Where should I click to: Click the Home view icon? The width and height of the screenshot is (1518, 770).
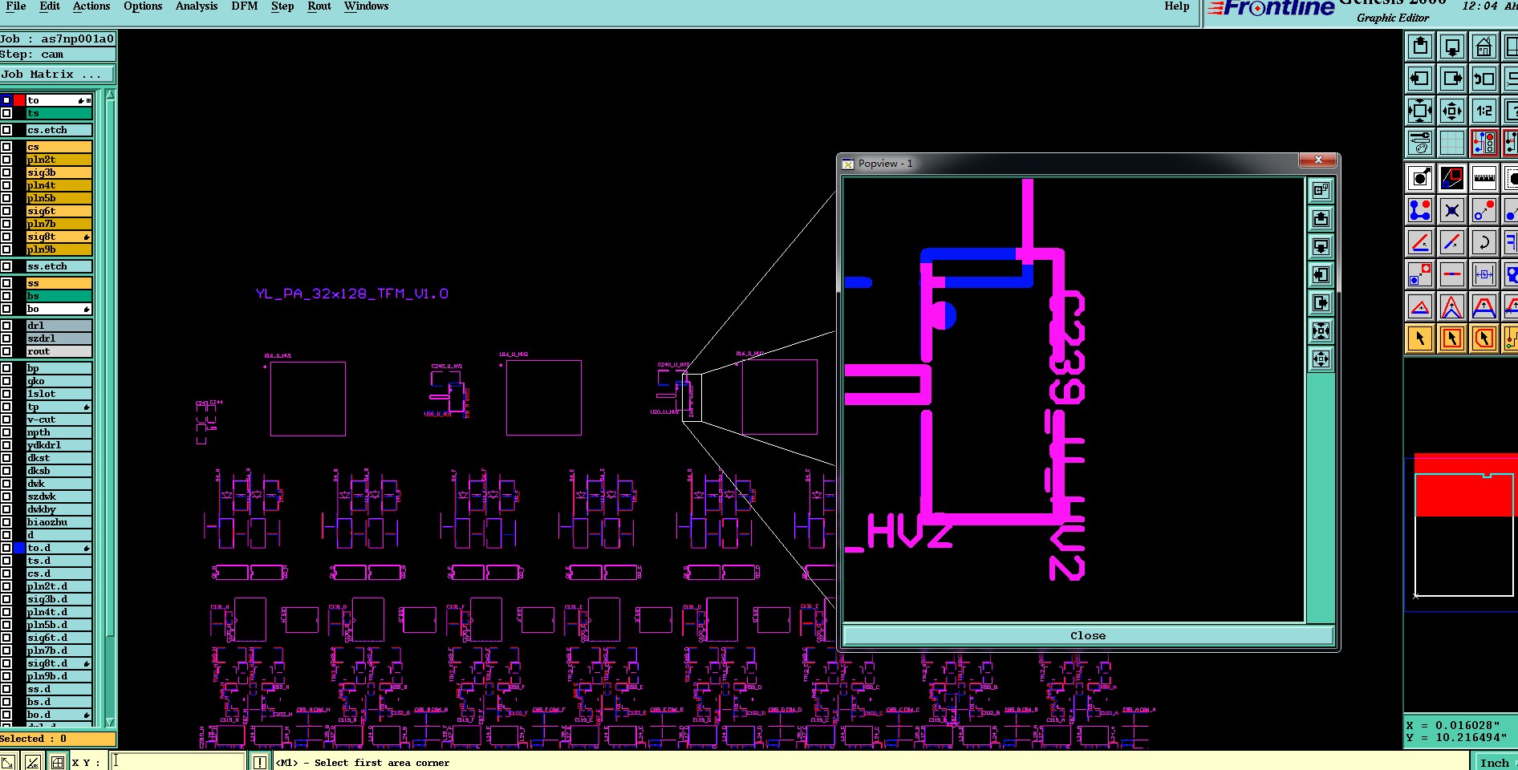click(x=1484, y=47)
